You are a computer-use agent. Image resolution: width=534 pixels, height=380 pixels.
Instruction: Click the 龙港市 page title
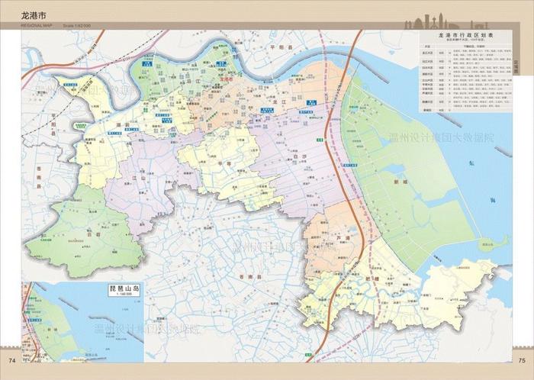34,14
